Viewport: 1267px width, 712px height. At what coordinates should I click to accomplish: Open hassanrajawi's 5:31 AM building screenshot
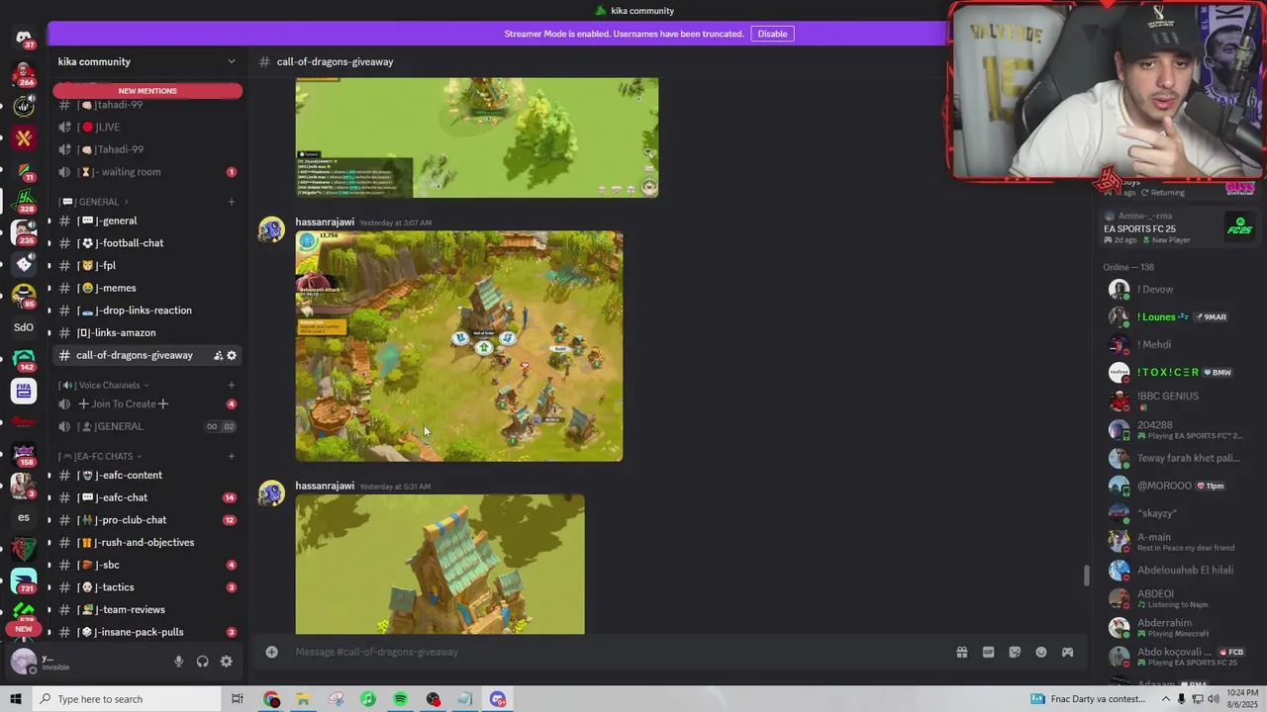click(440, 565)
